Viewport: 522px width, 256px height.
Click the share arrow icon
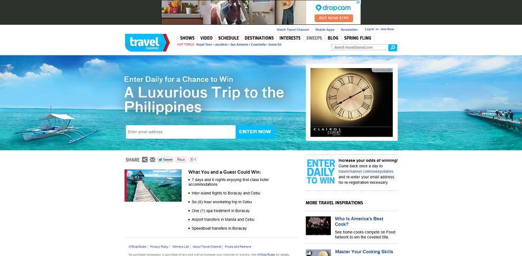point(145,160)
